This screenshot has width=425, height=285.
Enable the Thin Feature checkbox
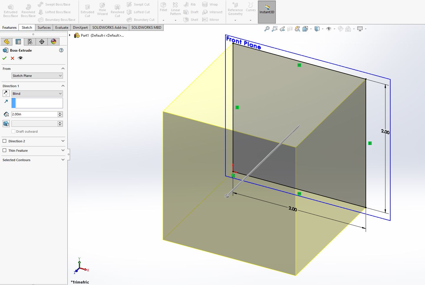(x=4, y=151)
